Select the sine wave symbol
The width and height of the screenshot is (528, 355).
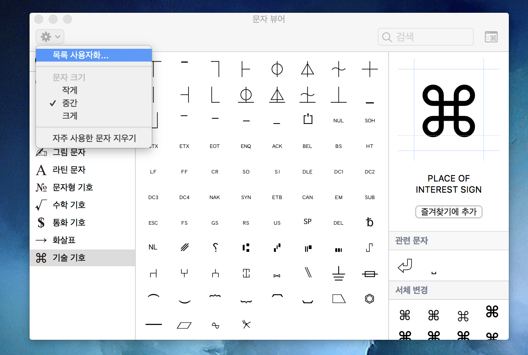(215, 325)
